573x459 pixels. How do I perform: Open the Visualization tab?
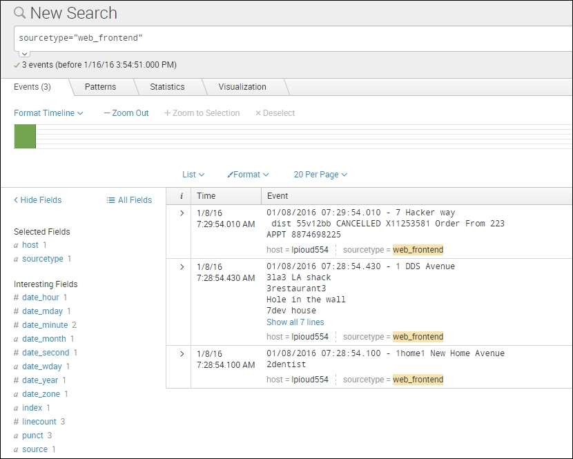pyautogui.click(x=242, y=87)
